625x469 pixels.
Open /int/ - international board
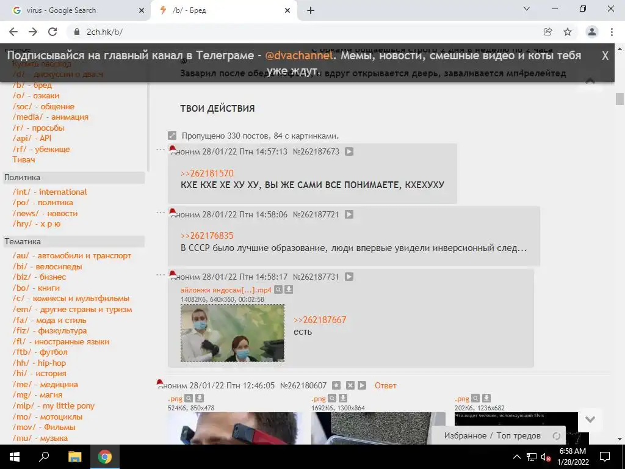pyautogui.click(x=50, y=192)
